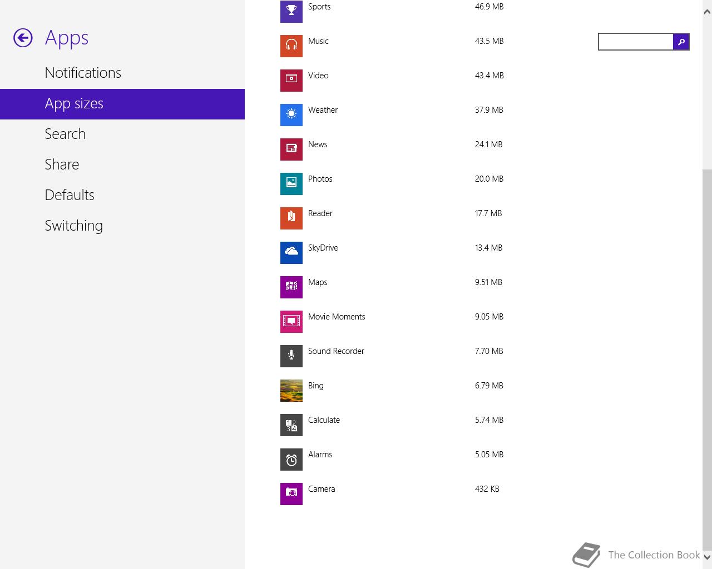Screen dimensions: 712x569
Task: Select the Bing app name
Action: coord(315,386)
